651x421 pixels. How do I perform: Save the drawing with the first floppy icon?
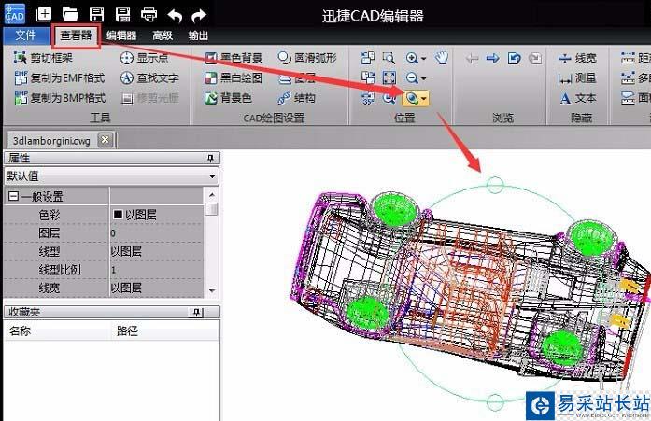(97, 15)
